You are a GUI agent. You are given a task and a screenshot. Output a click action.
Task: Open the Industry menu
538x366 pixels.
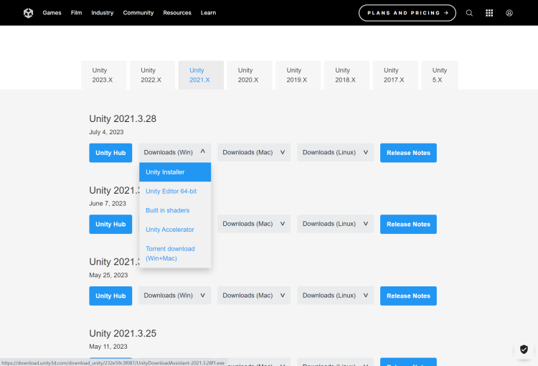pos(103,13)
